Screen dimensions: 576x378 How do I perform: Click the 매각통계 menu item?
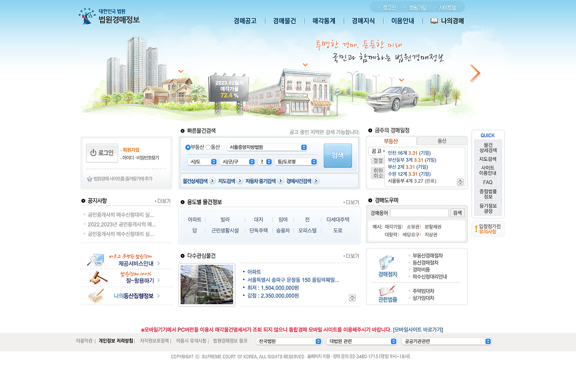click(323, 20)
